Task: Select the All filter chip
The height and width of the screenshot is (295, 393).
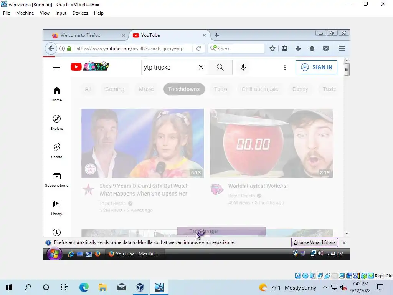Action: click(88, 89)
